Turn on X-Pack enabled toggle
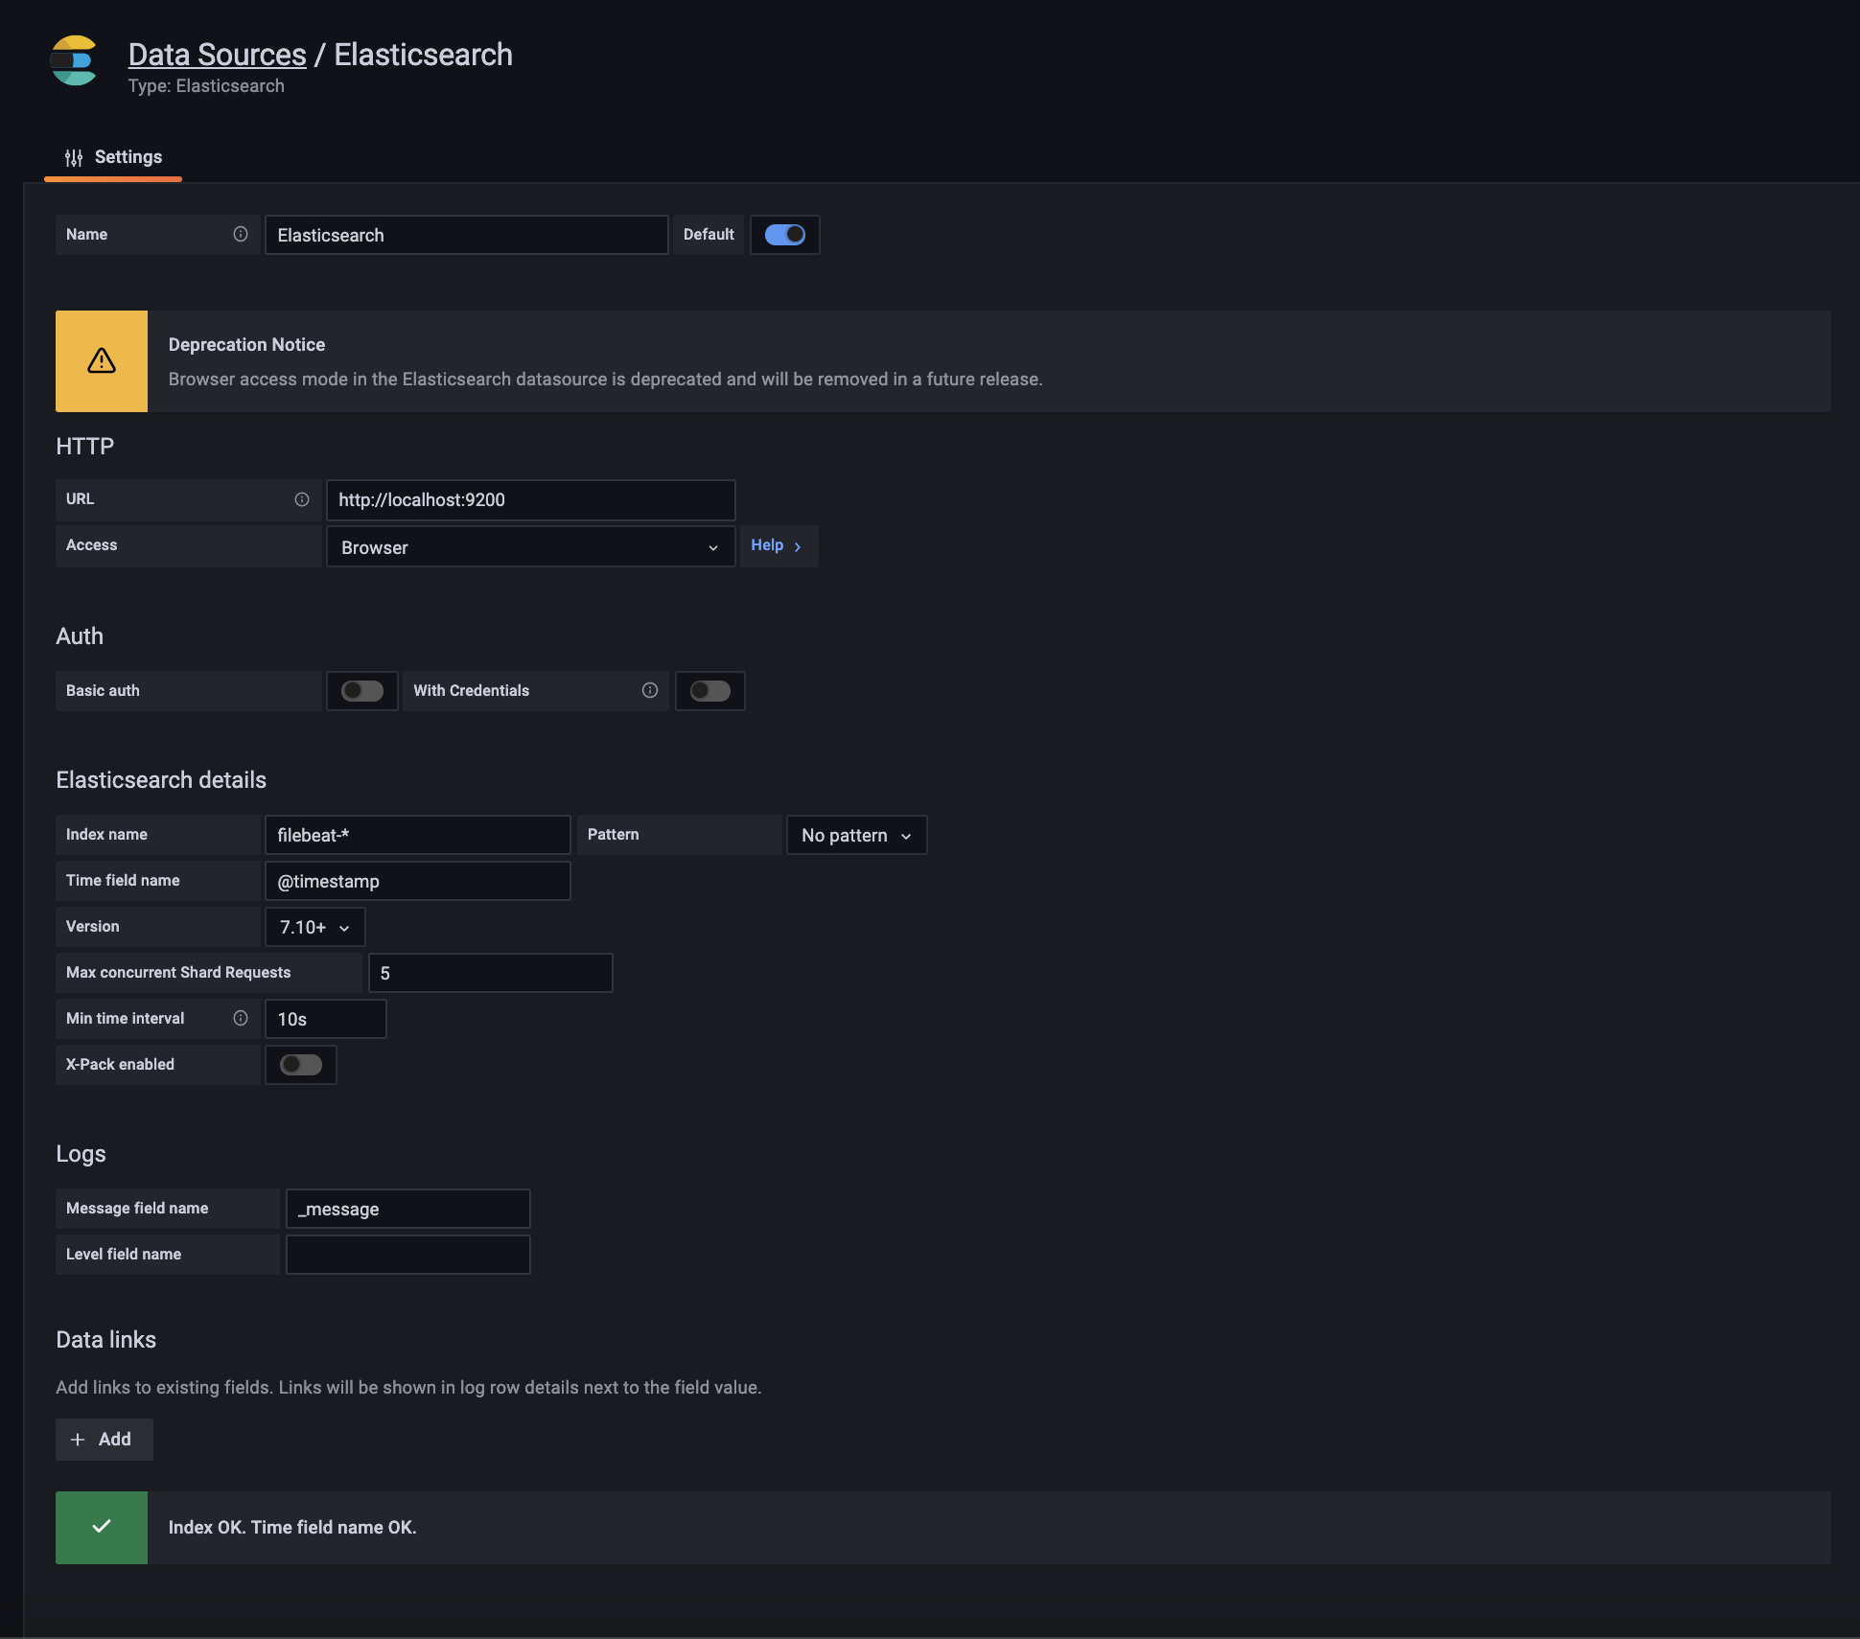The width and height of the screenshot is (1860, 1639). (x=301, y=1065)
